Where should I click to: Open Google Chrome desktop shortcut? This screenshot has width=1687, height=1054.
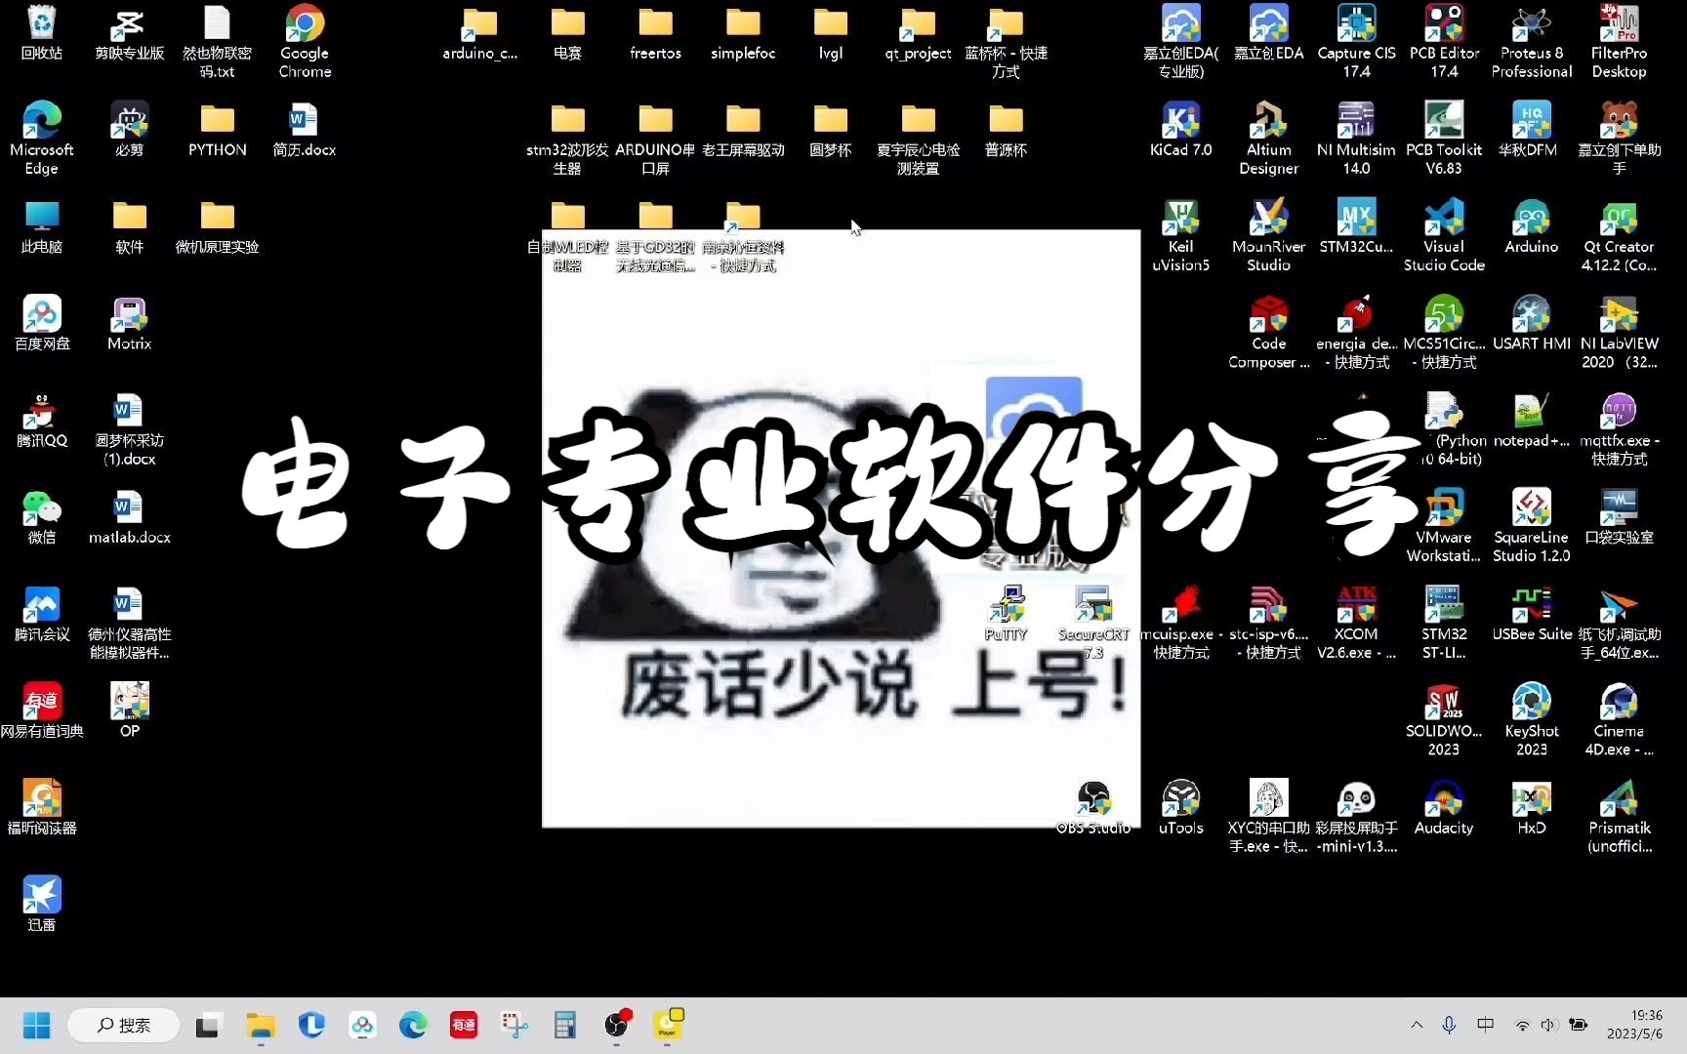305,41
